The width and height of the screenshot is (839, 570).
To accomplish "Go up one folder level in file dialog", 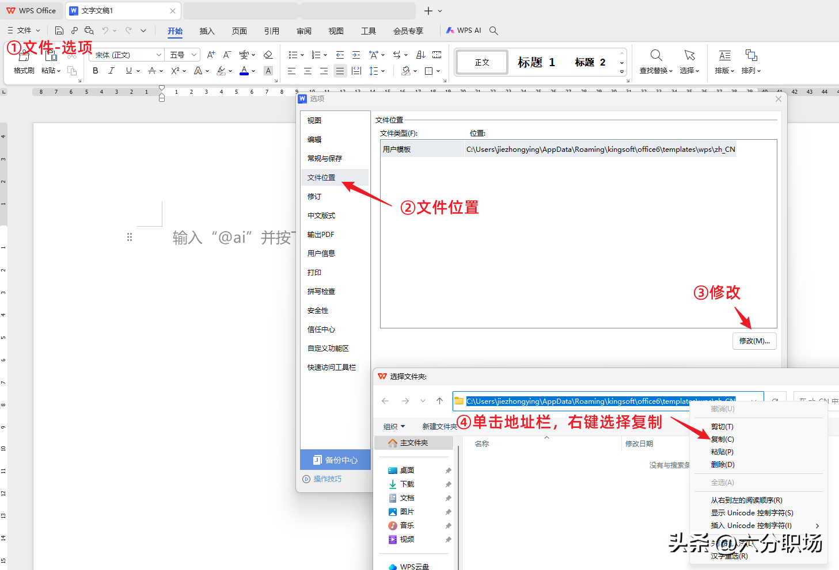I will point(439,401).
